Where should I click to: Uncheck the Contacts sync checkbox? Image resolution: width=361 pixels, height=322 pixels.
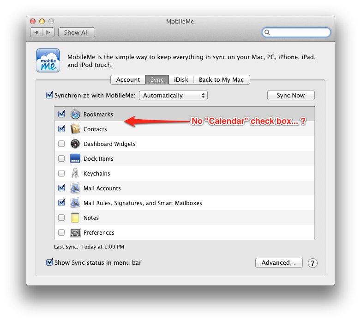[x=61, y=128]
